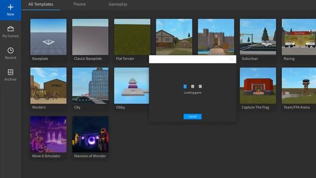This screenshot has height=178, width=316.
Task: Select the Baseplate template thumbnail
Action: pyautogui.click(x=48, y=37)
